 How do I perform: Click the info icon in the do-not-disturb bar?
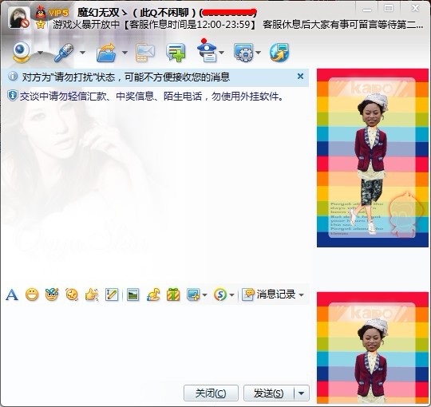tap(12, 76)
